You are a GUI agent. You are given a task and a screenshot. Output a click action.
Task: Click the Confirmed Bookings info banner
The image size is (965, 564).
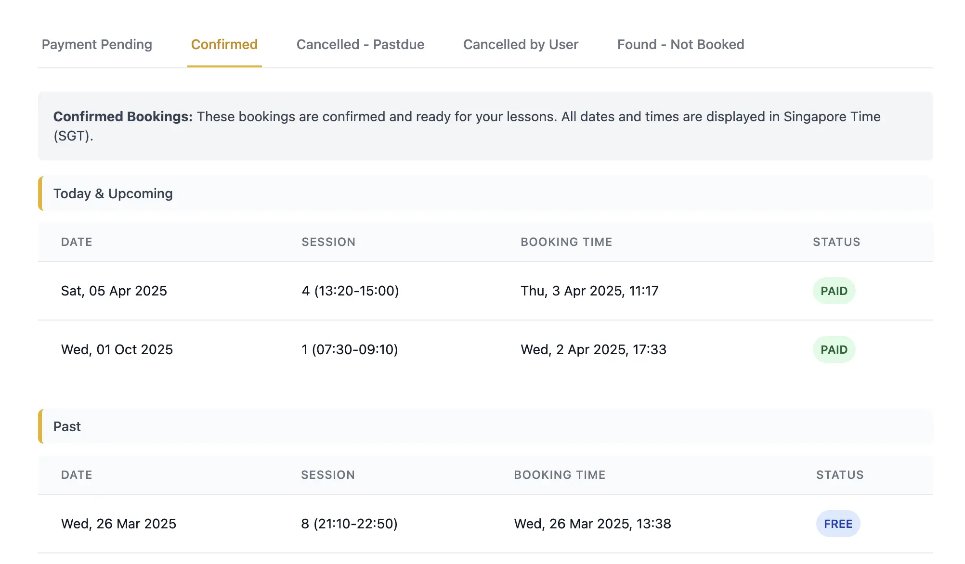(485, 126)
